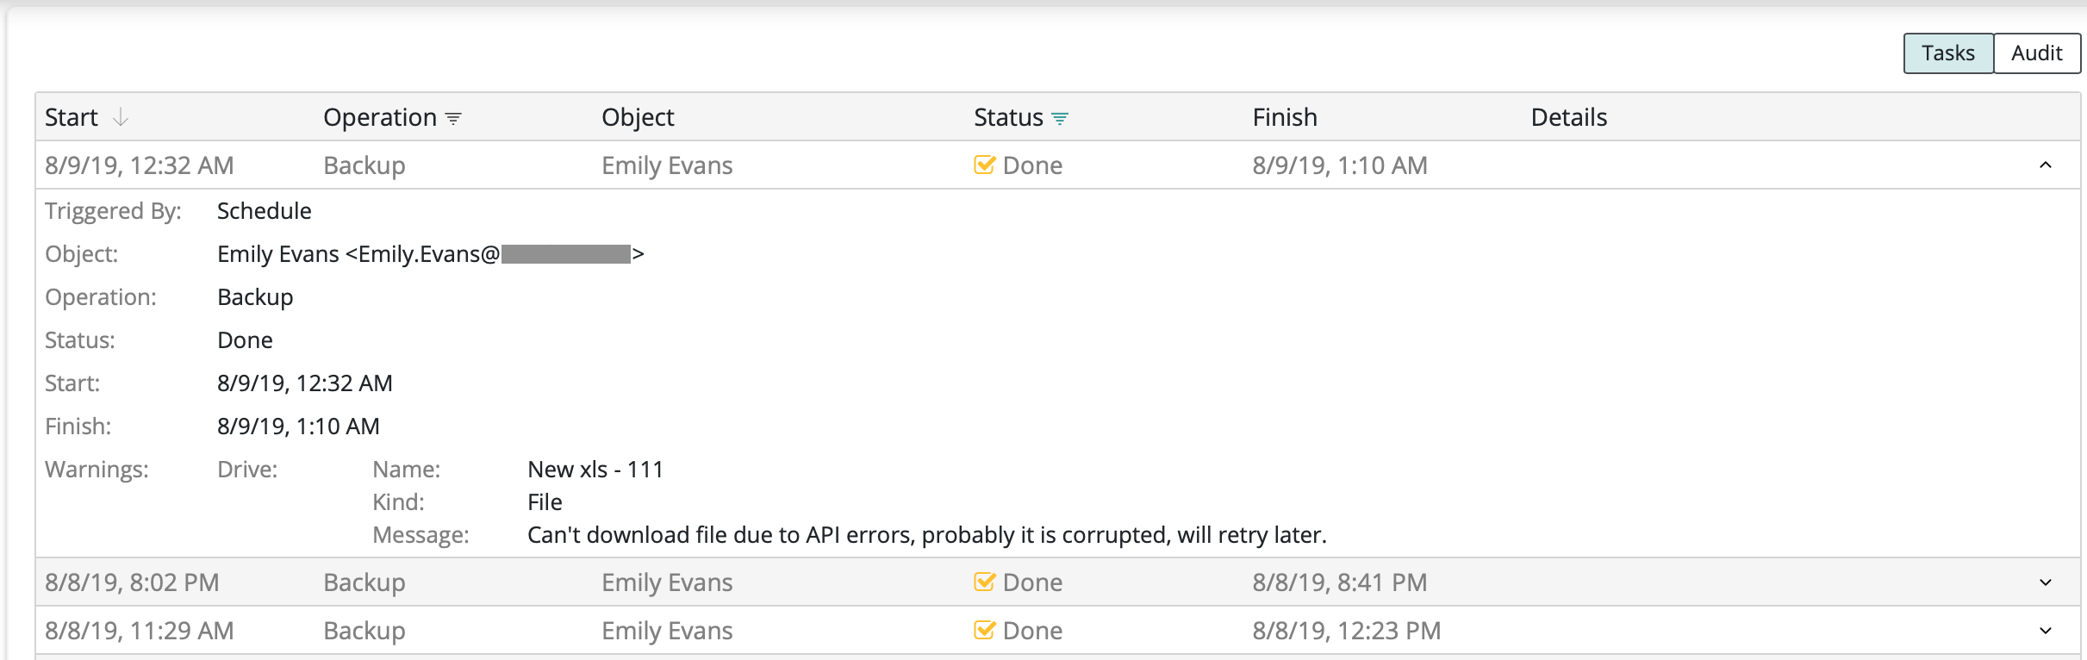The image size is (2087, 660).
Task: Click the Status column header label
Action: coord(1008,117)
